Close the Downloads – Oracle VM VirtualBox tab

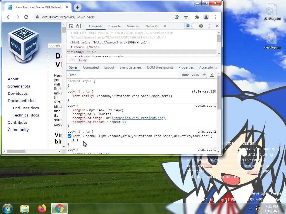pyautogui.click(x=67, y=7)
